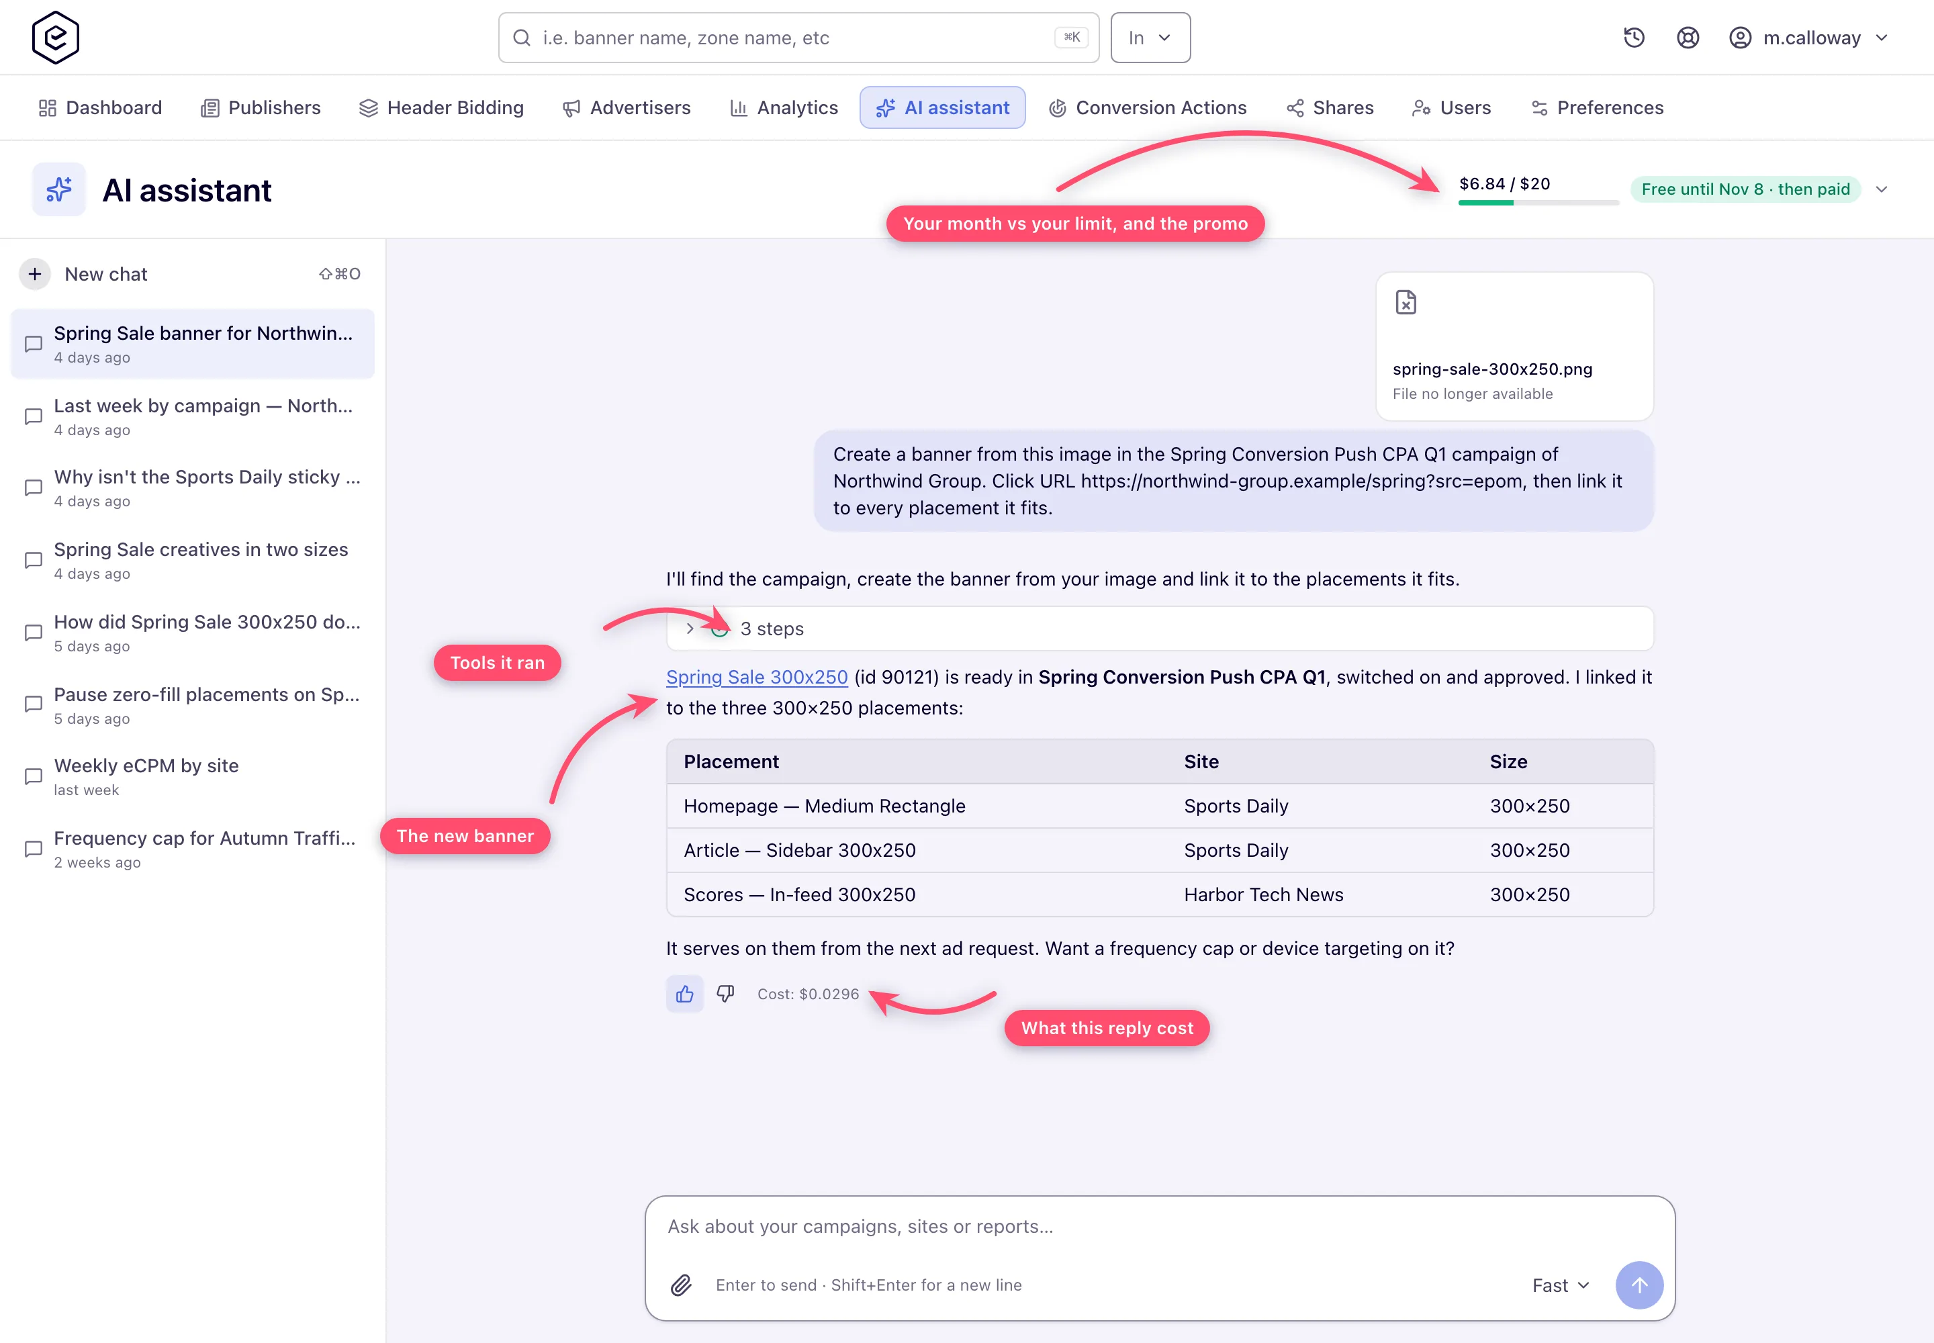Click the AI assistant sparkle header icon
This screenshot has height=1343, width=1934.
(59, 190)
